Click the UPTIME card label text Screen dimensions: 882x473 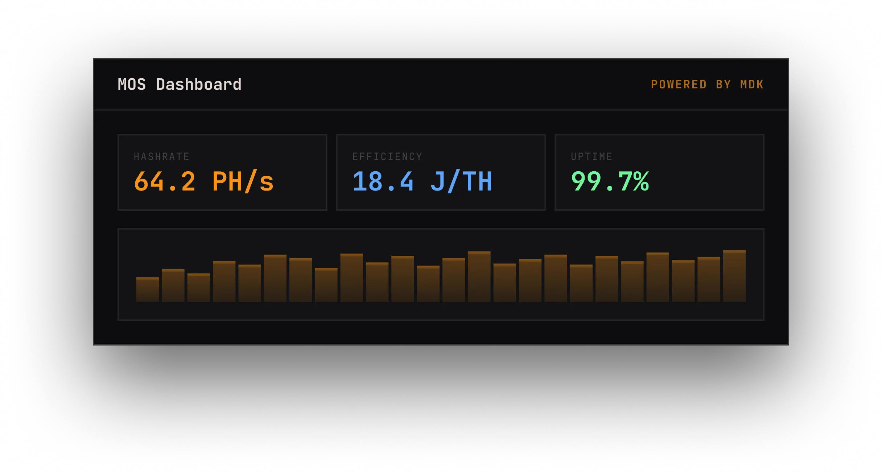point(591,156)
